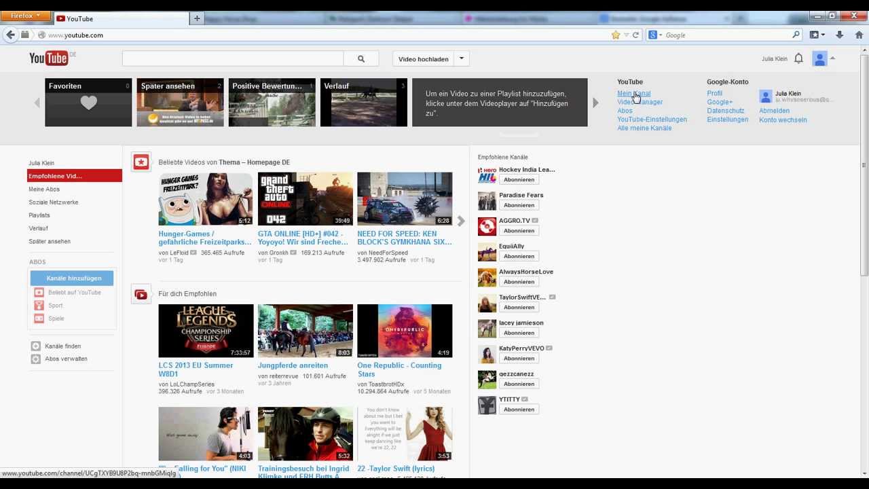
Task: Click the Video hochladen button
Action: coord(424,59)
